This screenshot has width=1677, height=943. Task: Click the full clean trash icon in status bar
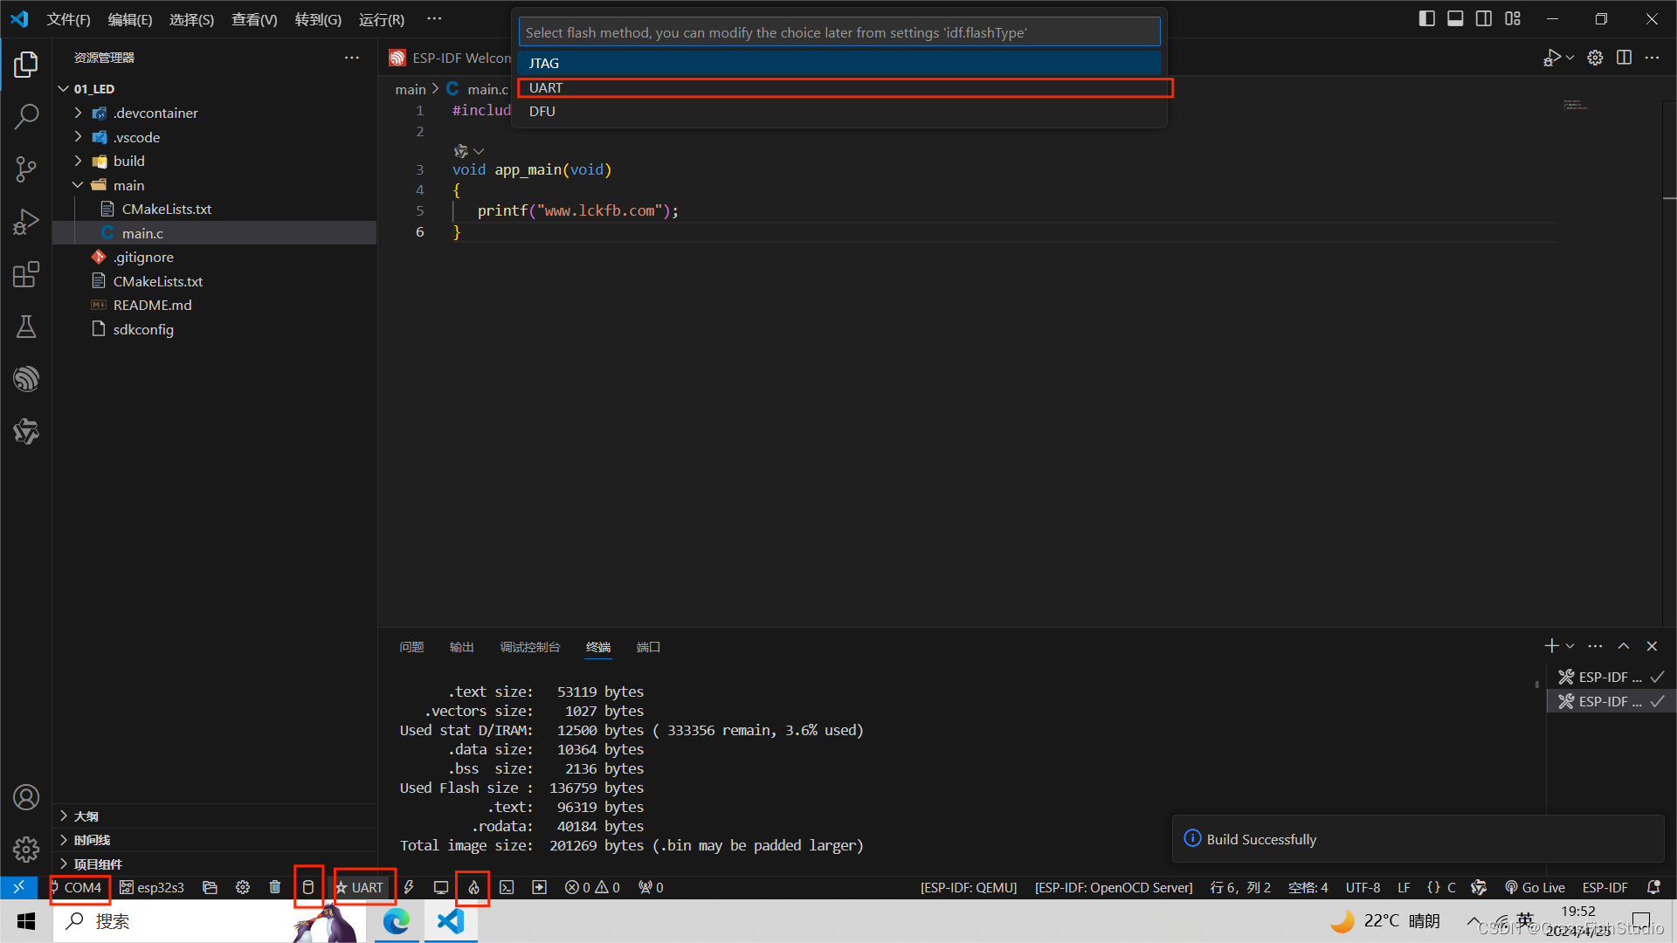pyautogui.click(x=275, y=887)
